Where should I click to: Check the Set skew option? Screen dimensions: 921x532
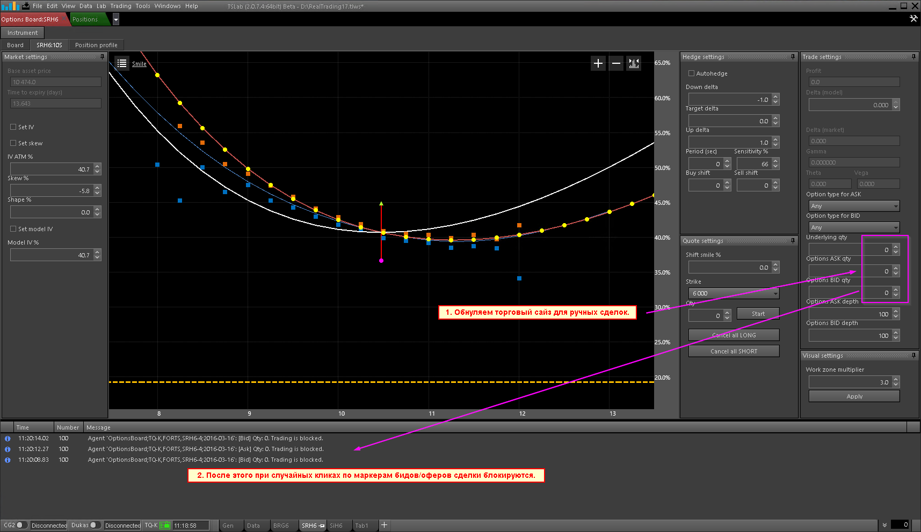point(13,143)
